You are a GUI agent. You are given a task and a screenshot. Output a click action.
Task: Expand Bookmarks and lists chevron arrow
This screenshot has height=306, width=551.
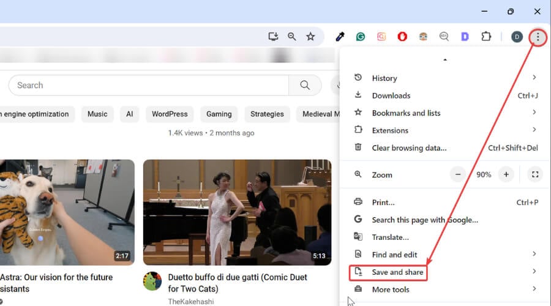click(x=534, y=112)
